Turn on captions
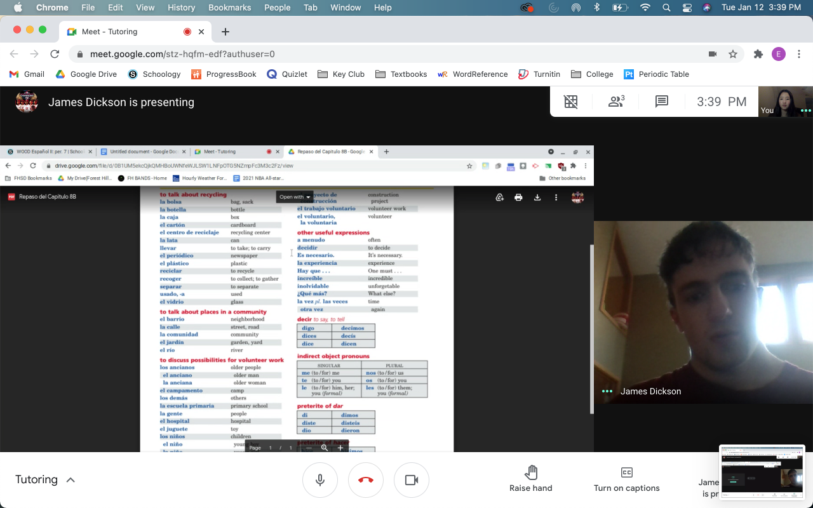Image resolution: width=813 pixels, height=508 pixels. pos(627,479)
